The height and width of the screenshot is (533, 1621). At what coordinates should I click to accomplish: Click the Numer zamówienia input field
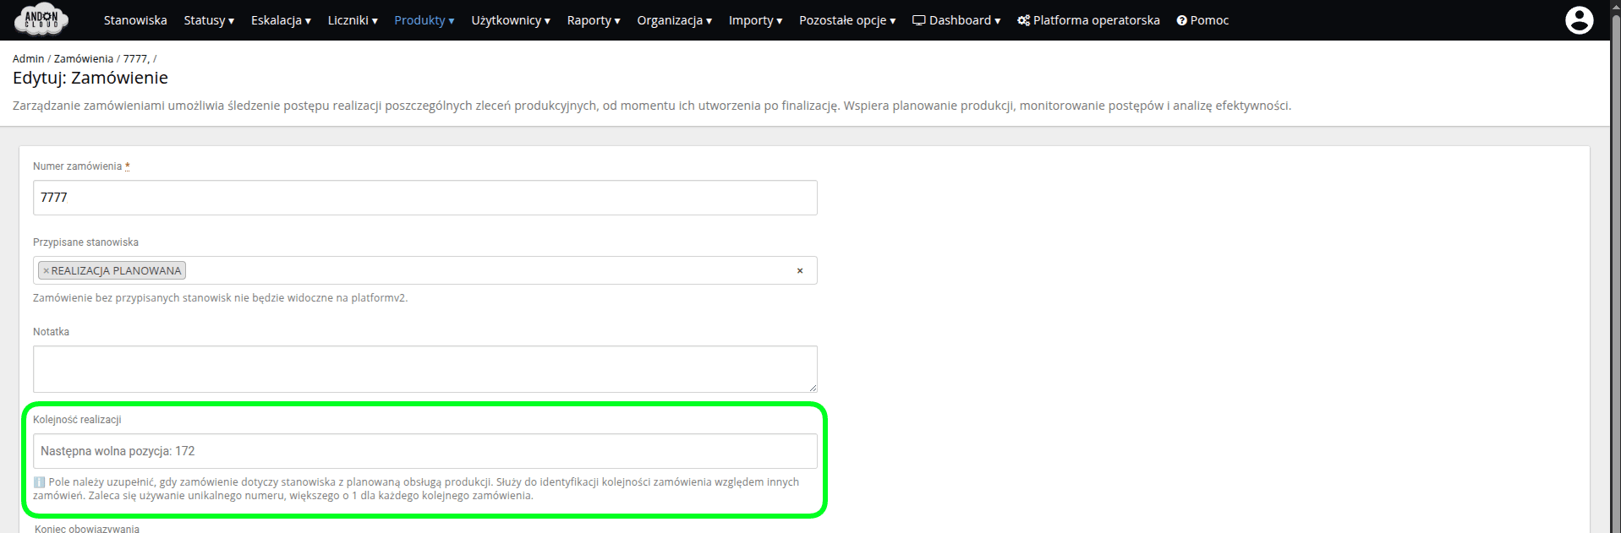(x=424, y=198)
